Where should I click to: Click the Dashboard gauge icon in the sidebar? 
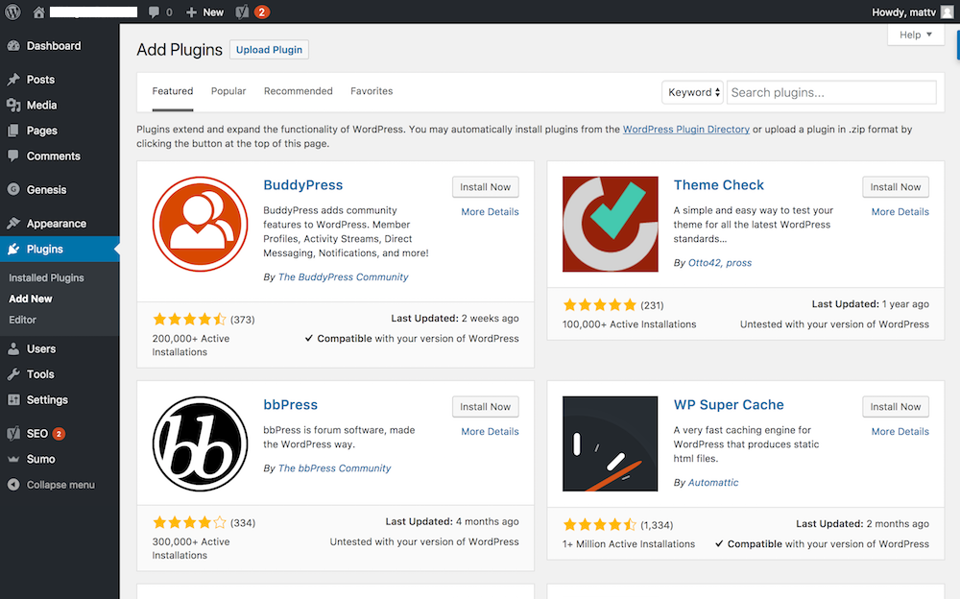[13, 46]
